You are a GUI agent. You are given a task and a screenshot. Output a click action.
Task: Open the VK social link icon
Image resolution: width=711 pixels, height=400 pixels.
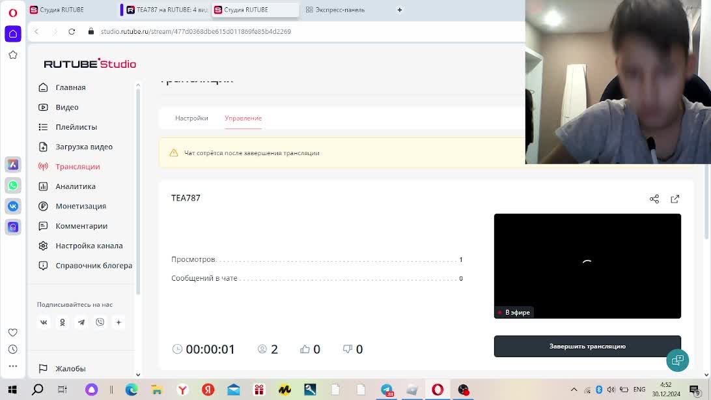coord(44,322)
